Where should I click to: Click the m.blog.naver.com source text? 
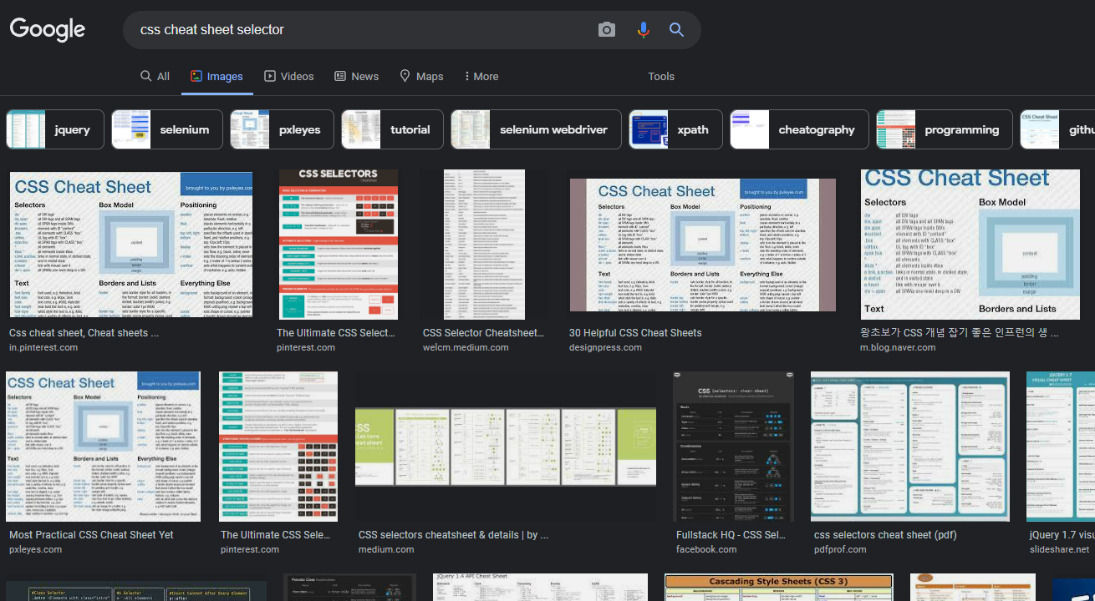point(899,347)
